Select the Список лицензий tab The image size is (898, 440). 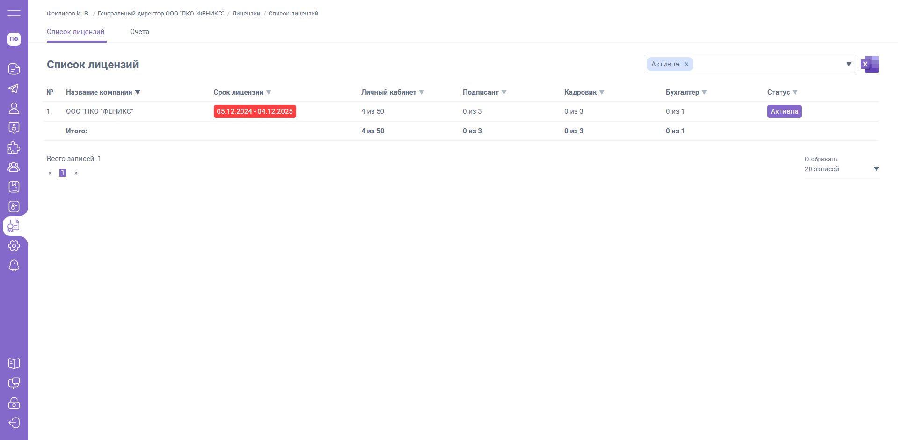point(76,32)
